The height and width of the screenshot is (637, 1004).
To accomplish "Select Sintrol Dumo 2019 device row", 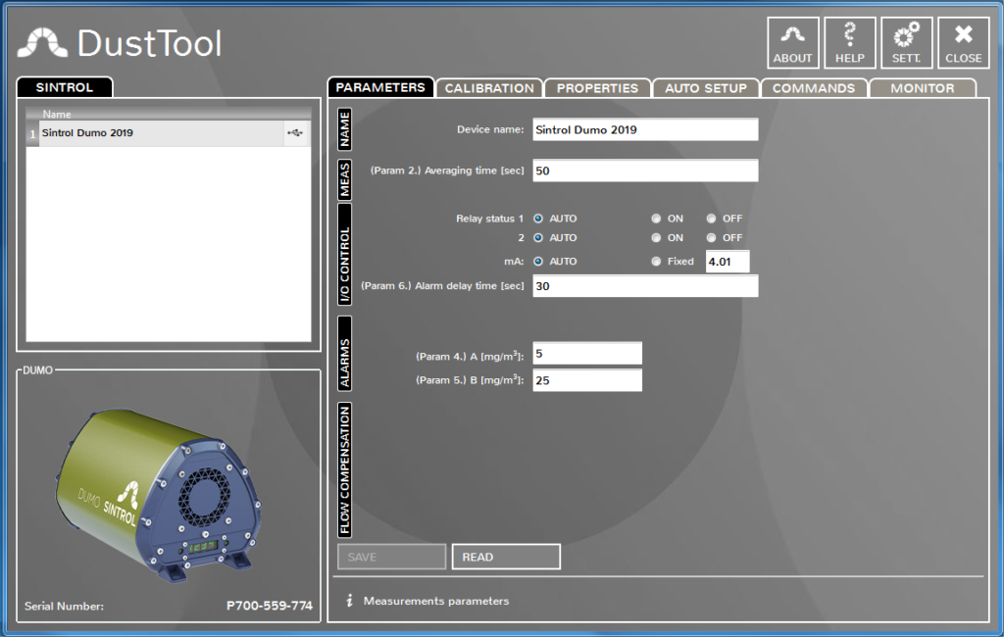I will (x=169, y=133).
